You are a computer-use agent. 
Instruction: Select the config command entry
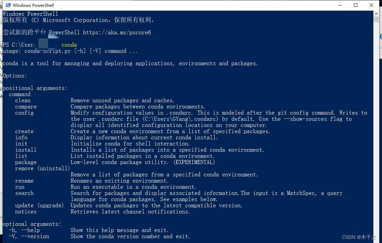click(24, 113)
